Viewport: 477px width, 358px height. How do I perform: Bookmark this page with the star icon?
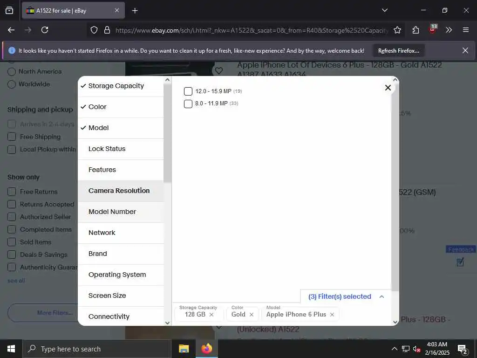[x=397, y=30]
